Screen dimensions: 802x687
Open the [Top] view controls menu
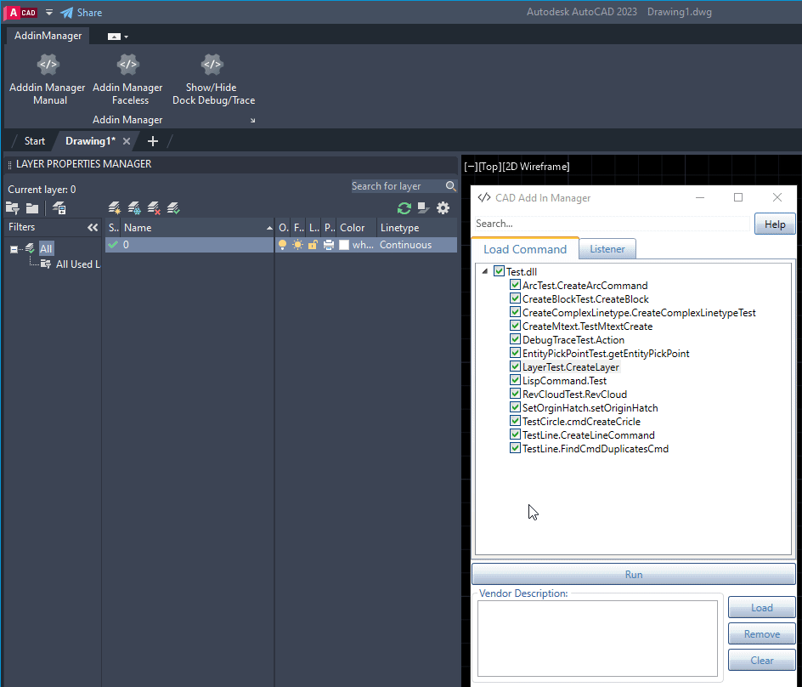tap(489, 167)
